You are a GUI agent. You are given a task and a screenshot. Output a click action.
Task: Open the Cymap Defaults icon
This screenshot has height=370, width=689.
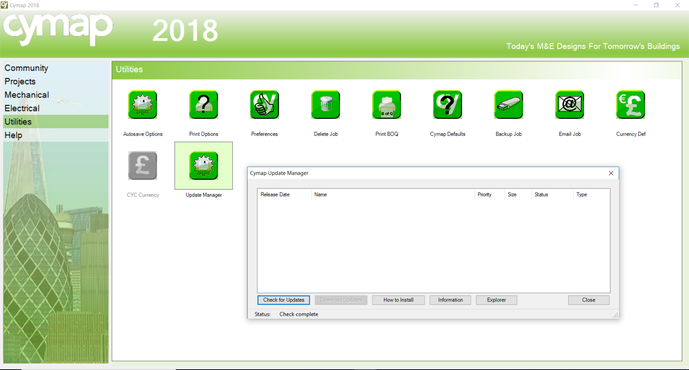point(447,104)
